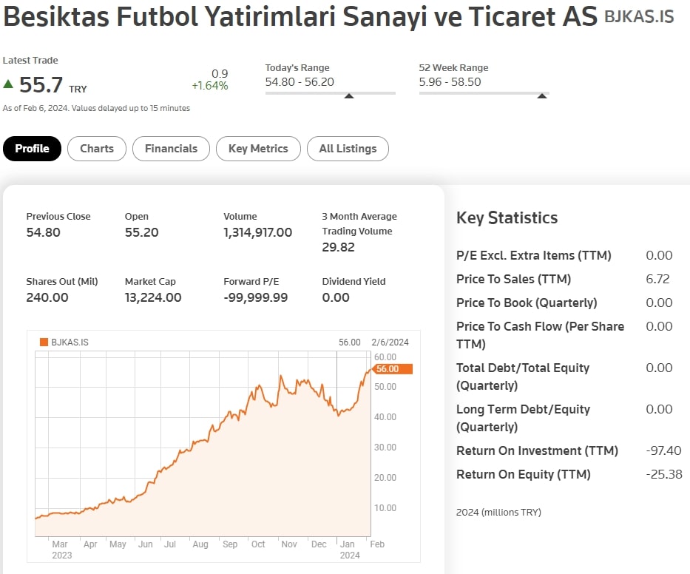Click the Price To Cash Flow label
The width and height of the screenshot is (690, 574).
[x=541, y=335]
